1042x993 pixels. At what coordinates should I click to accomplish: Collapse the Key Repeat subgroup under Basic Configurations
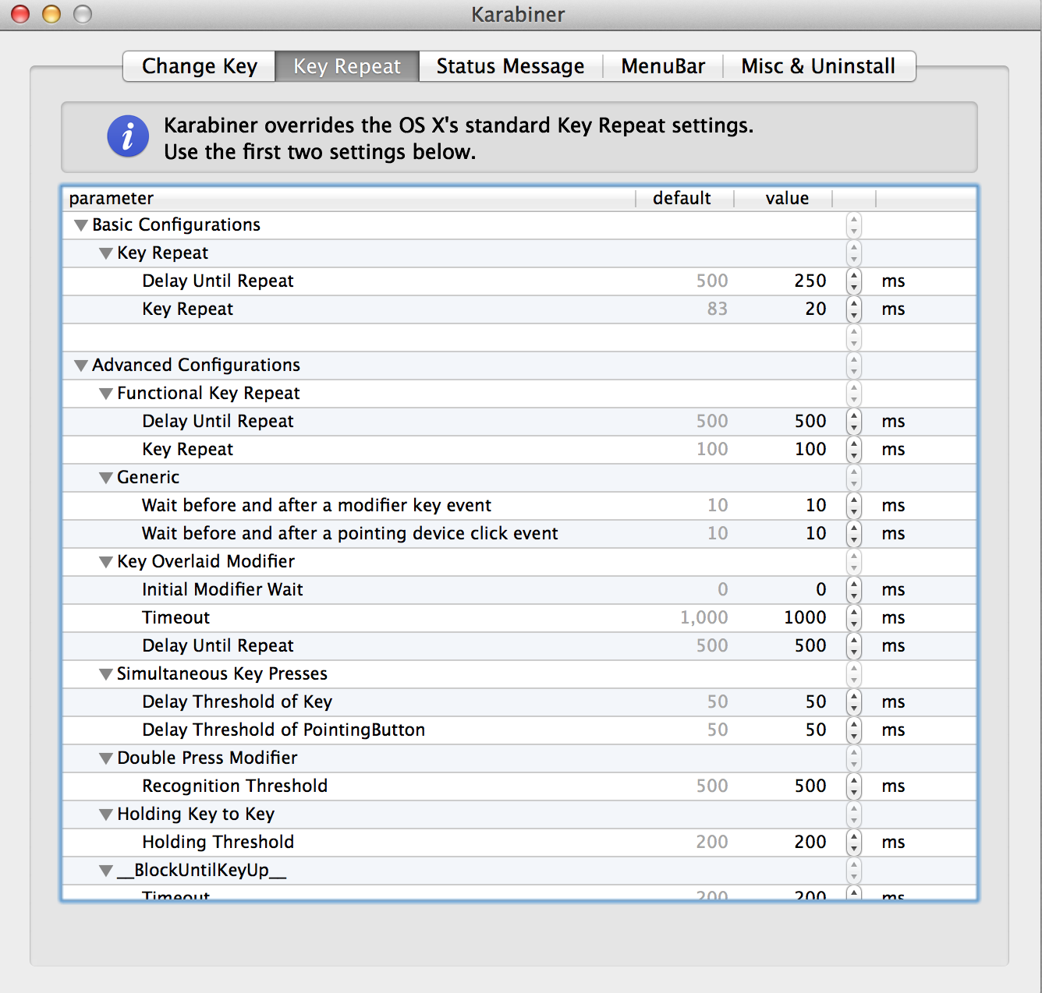106,253
